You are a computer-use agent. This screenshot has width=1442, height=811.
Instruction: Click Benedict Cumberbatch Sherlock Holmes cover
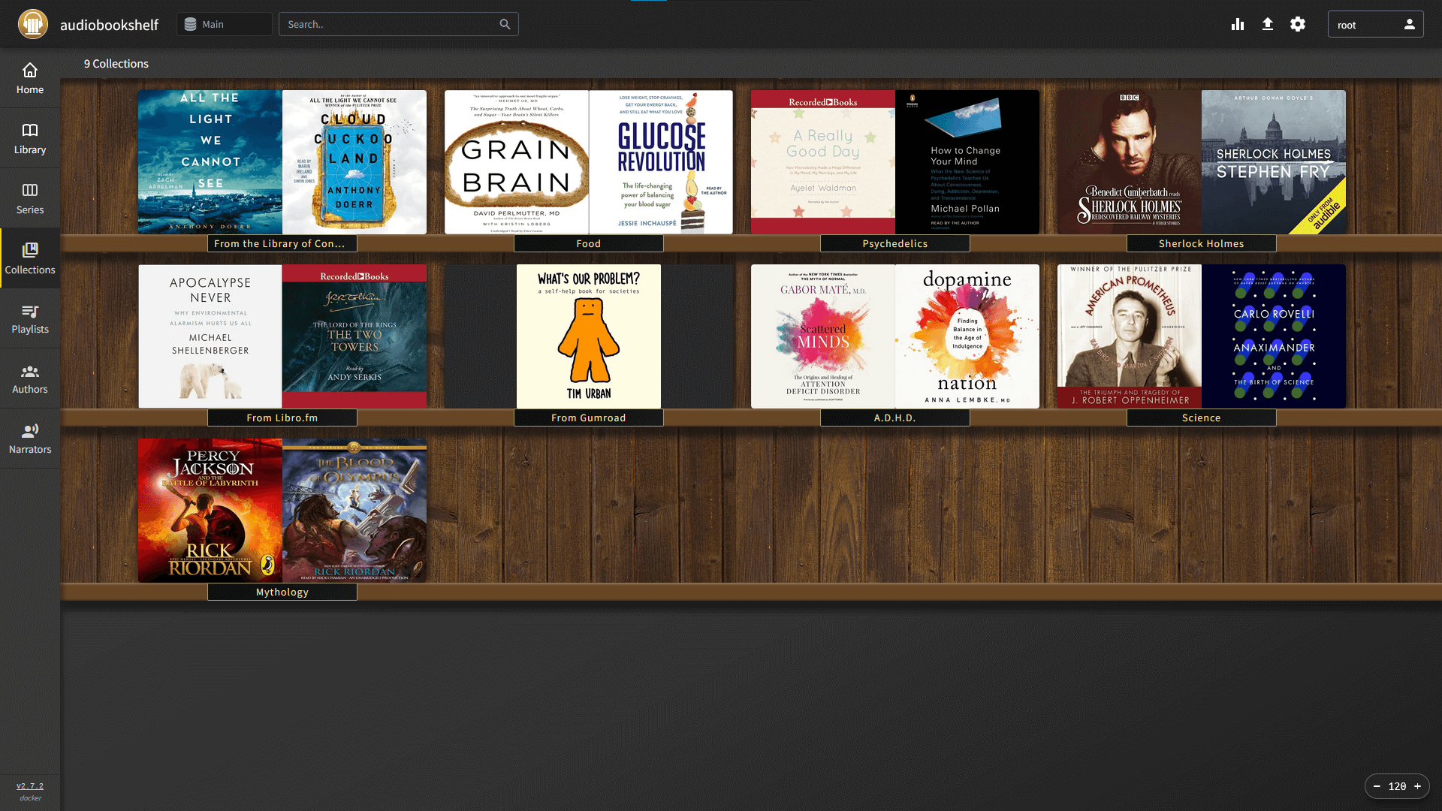tap(1130, 162)
